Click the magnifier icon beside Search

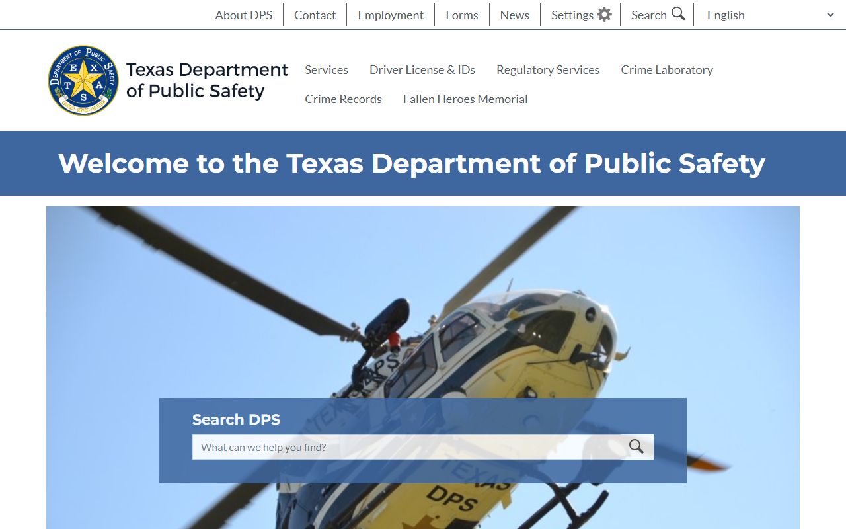pyautogui.click(x=678, y=14)
